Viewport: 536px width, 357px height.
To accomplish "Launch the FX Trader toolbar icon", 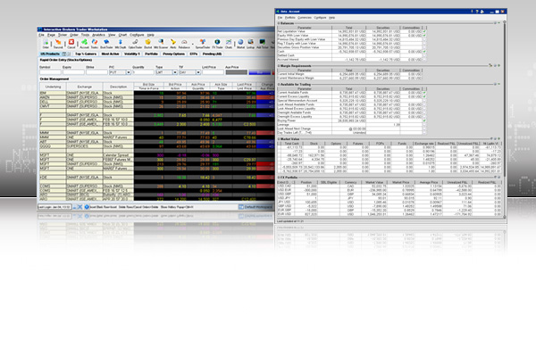I will pos(217,42).
